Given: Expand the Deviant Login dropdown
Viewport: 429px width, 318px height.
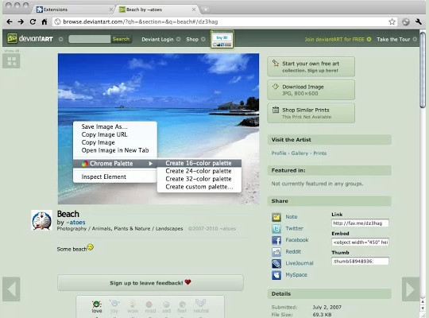Looking at the screenshot, I should point(178,39).
